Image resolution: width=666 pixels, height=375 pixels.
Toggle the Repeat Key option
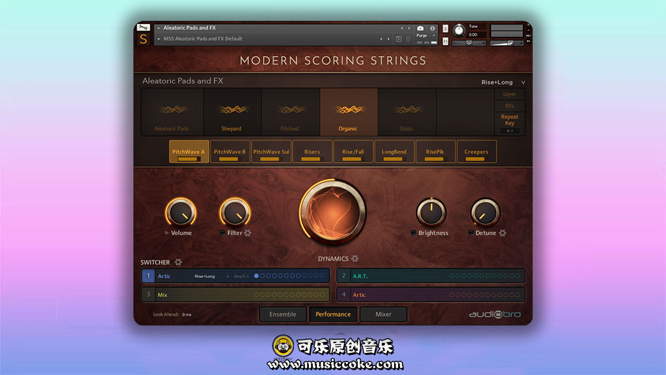(x=509, y=120)
